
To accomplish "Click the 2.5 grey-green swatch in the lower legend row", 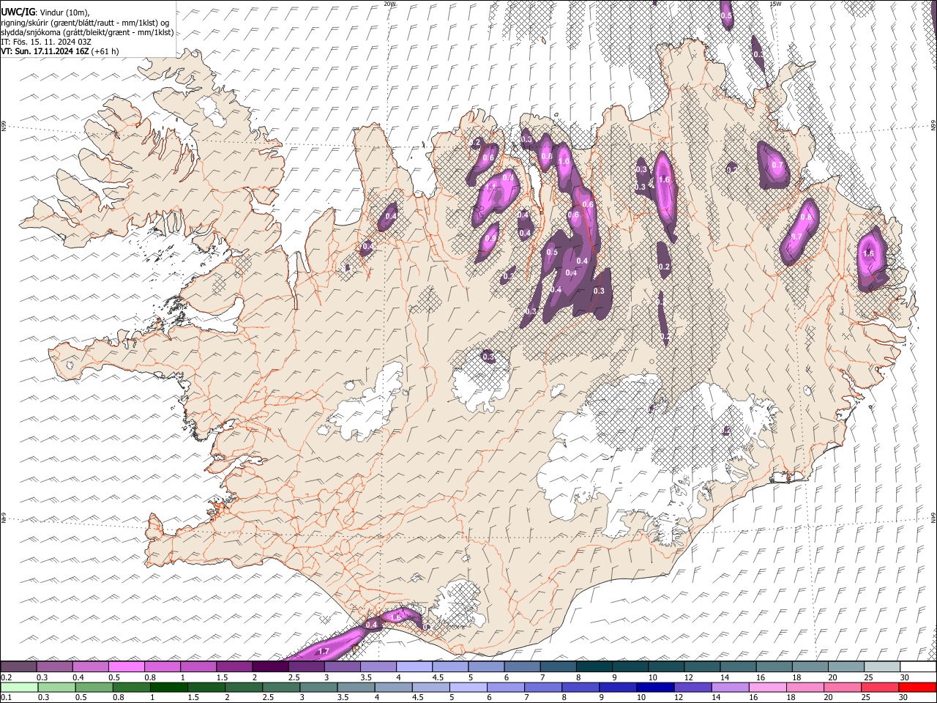I will pyautogui.click(x=281, y=687).
